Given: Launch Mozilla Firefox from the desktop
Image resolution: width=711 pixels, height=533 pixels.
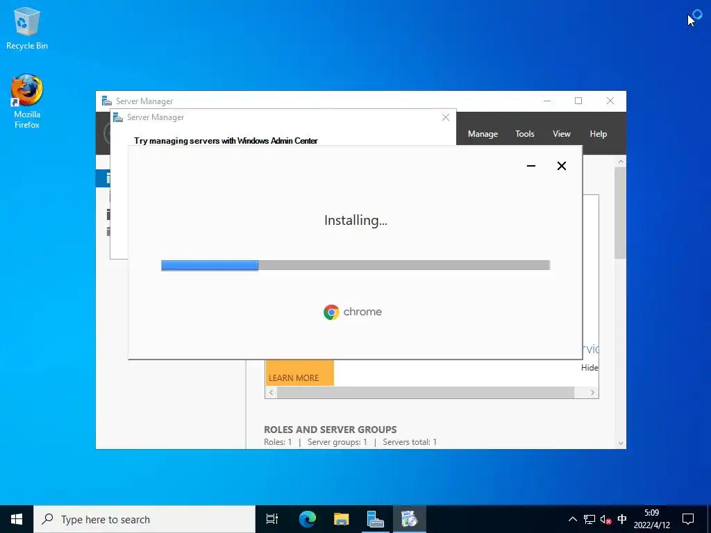Looking at the screenshot, I should (27, 101).
